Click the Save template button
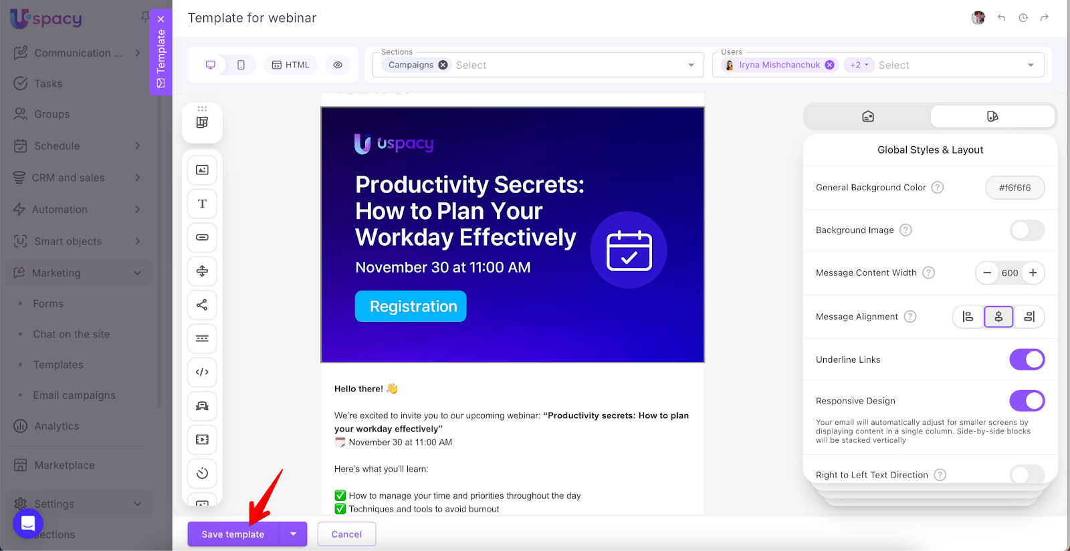 (x=233, y=534)
